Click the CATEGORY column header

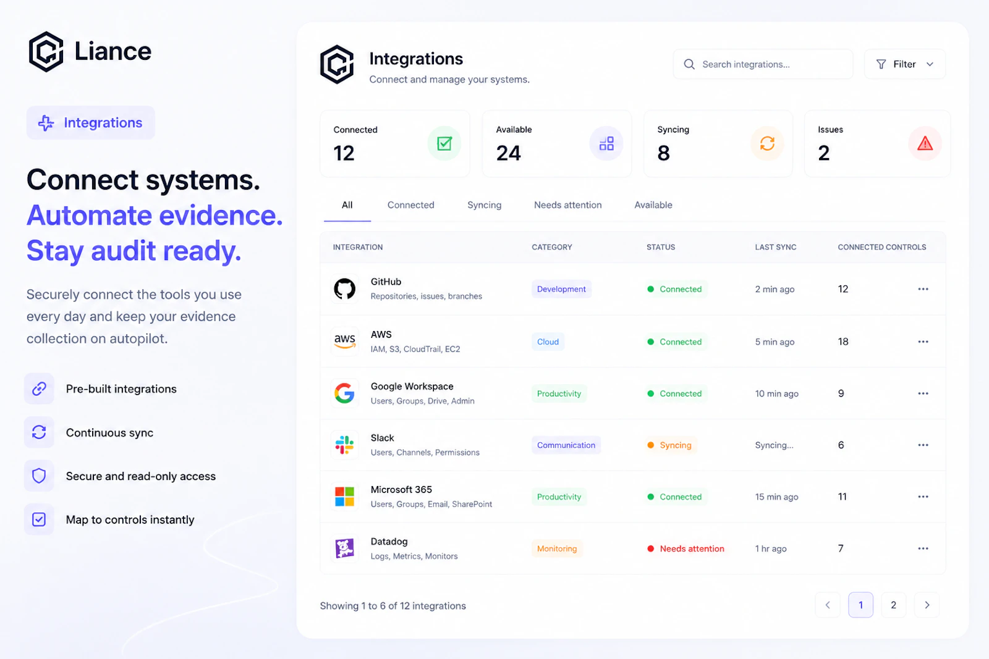[x=552, y=247]
